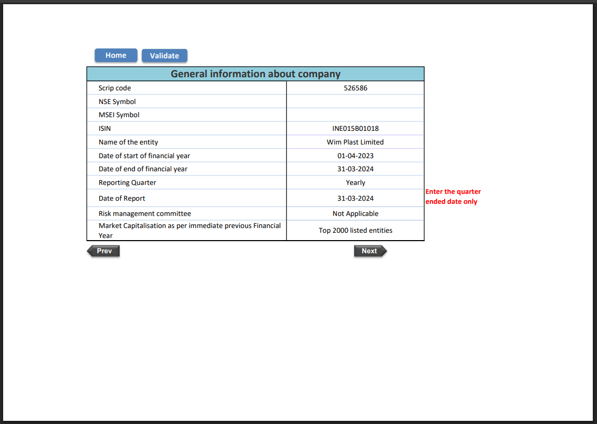The image size is (597, 424).
Task: Open the Reporting Quarter field showing Yearly
Action: point(355,183)
